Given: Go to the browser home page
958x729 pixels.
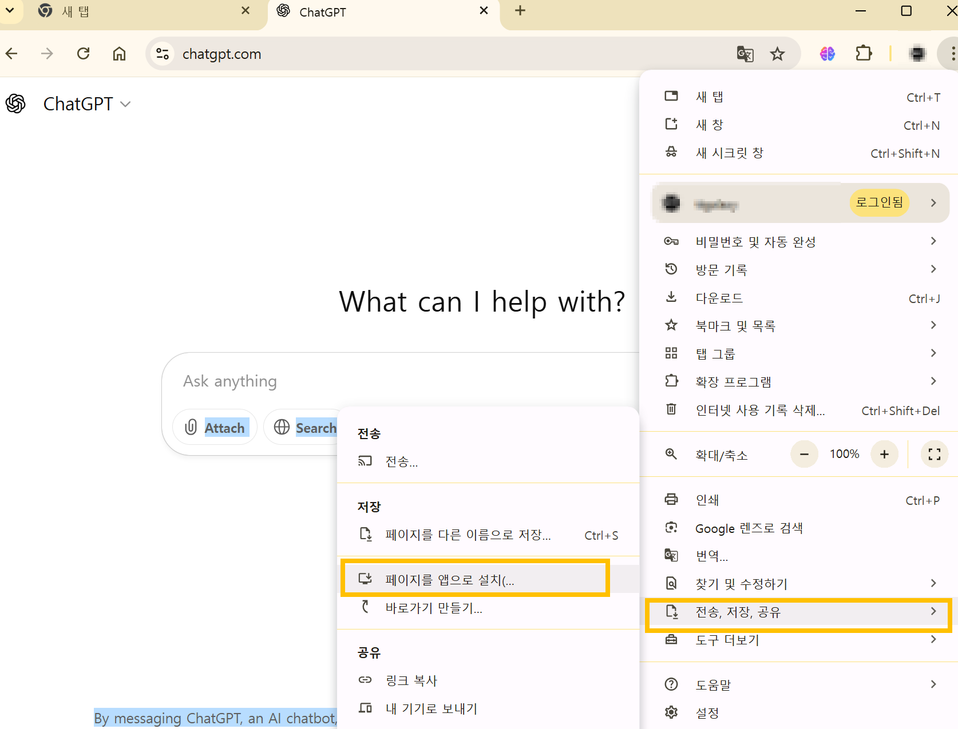Looking at the screenshot, I should click(x=119, y=54).
